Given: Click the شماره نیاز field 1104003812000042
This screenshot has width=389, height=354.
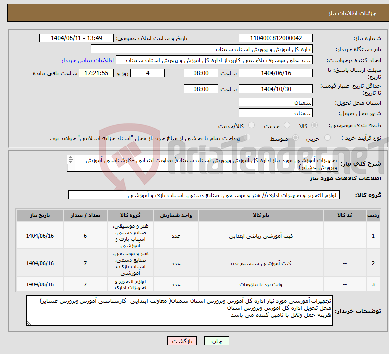Looking at the screenshot, I should pyautogui.click(x=275, y=38).
